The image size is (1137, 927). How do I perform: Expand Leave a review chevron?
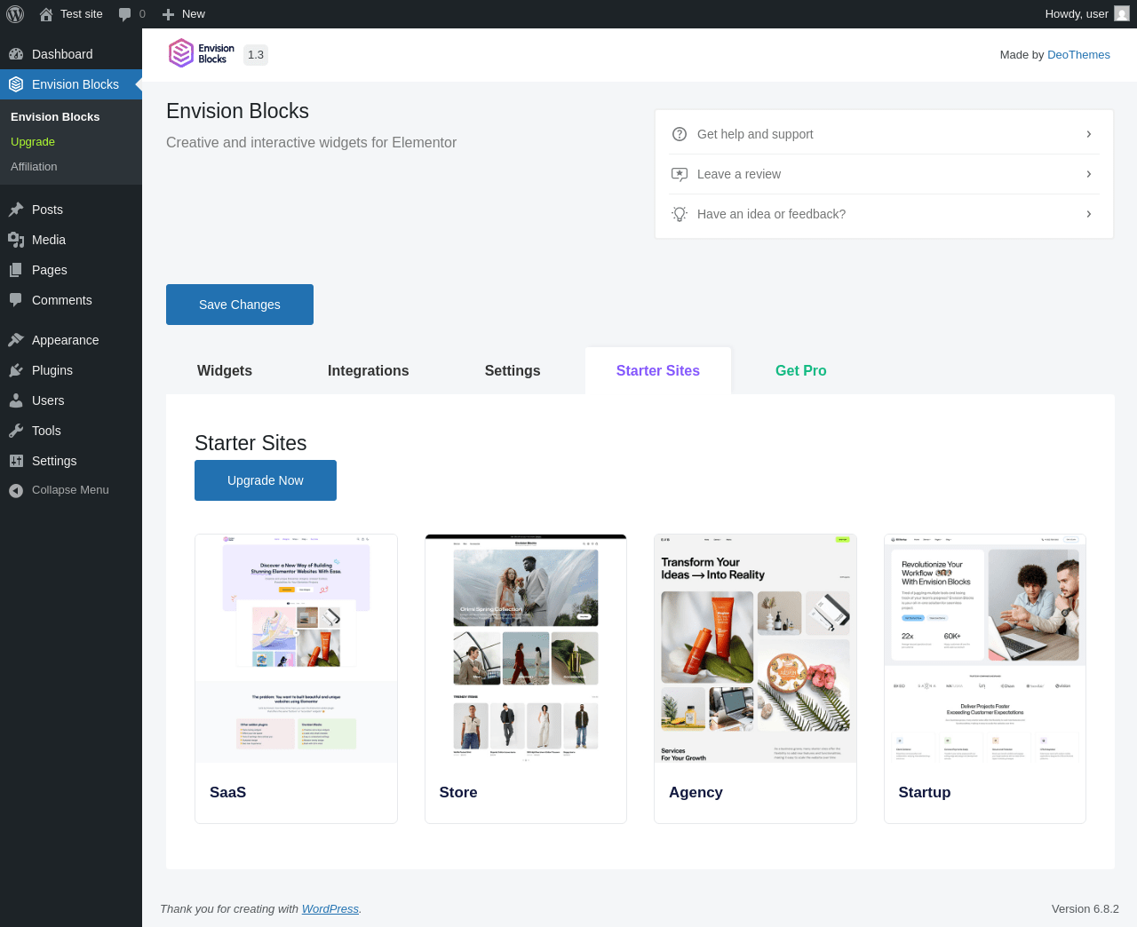1089,174
